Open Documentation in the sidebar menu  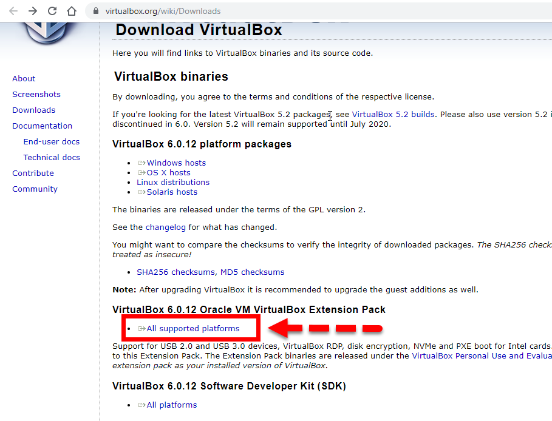(x=42, y=126)
